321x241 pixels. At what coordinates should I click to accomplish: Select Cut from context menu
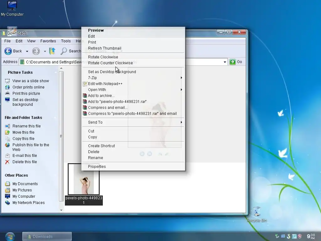pos(133,131)
